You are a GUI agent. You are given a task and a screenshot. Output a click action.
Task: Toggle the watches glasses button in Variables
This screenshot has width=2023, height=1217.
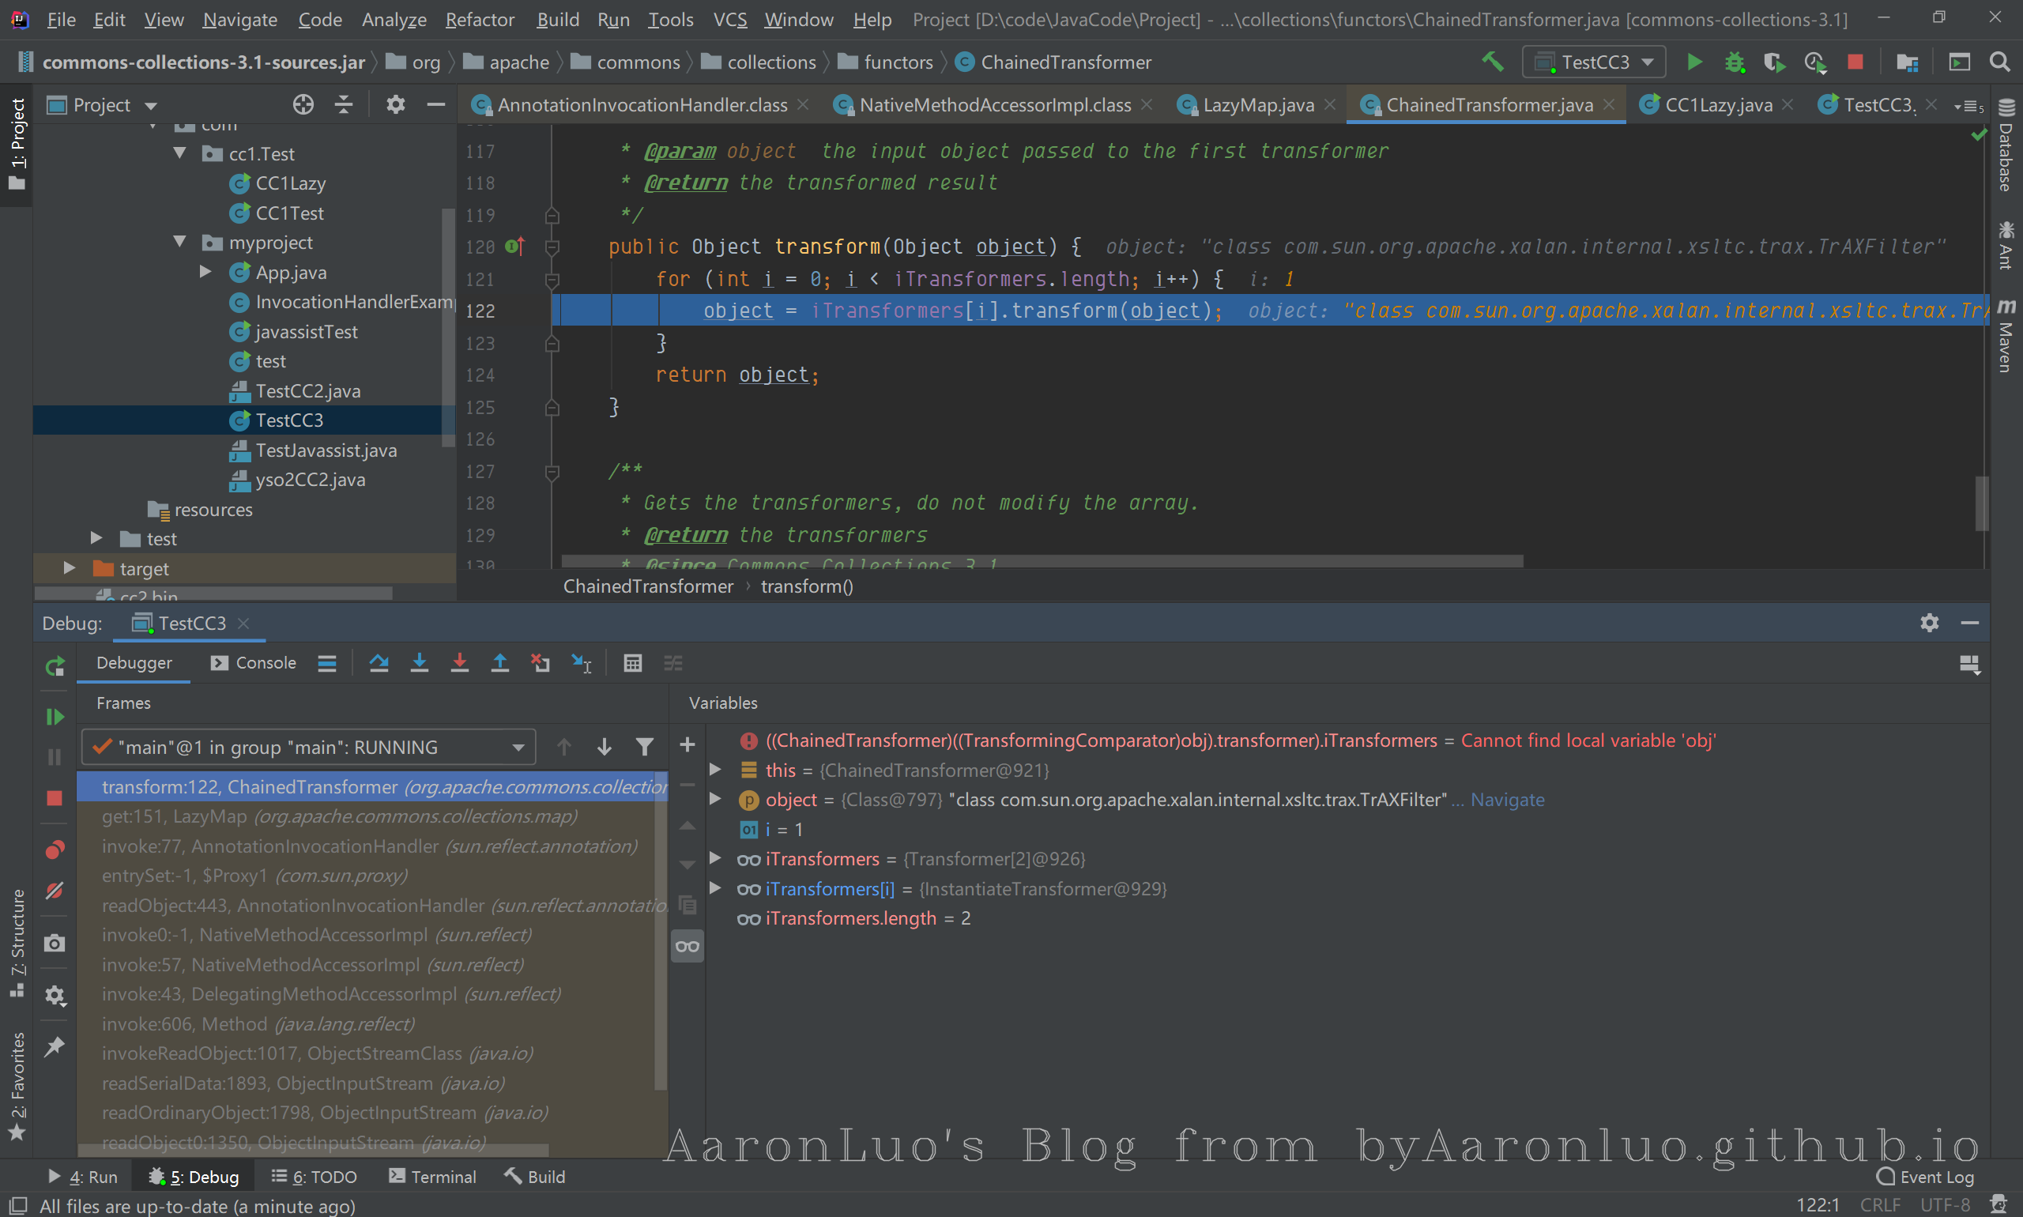pos(688,948)
